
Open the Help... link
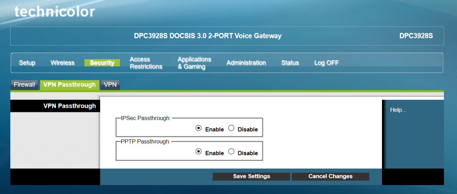click(x=398, y=110)
